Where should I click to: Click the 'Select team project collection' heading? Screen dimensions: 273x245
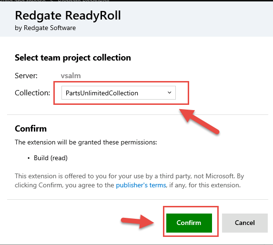(73, 58)
